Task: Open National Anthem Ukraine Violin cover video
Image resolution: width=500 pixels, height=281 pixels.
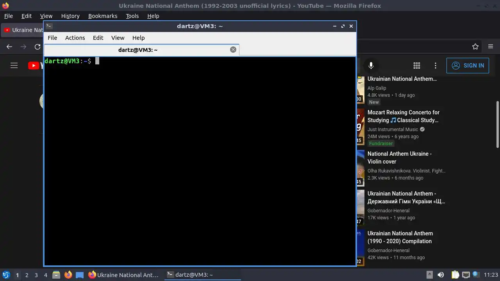Action: (x=400, y=158)
